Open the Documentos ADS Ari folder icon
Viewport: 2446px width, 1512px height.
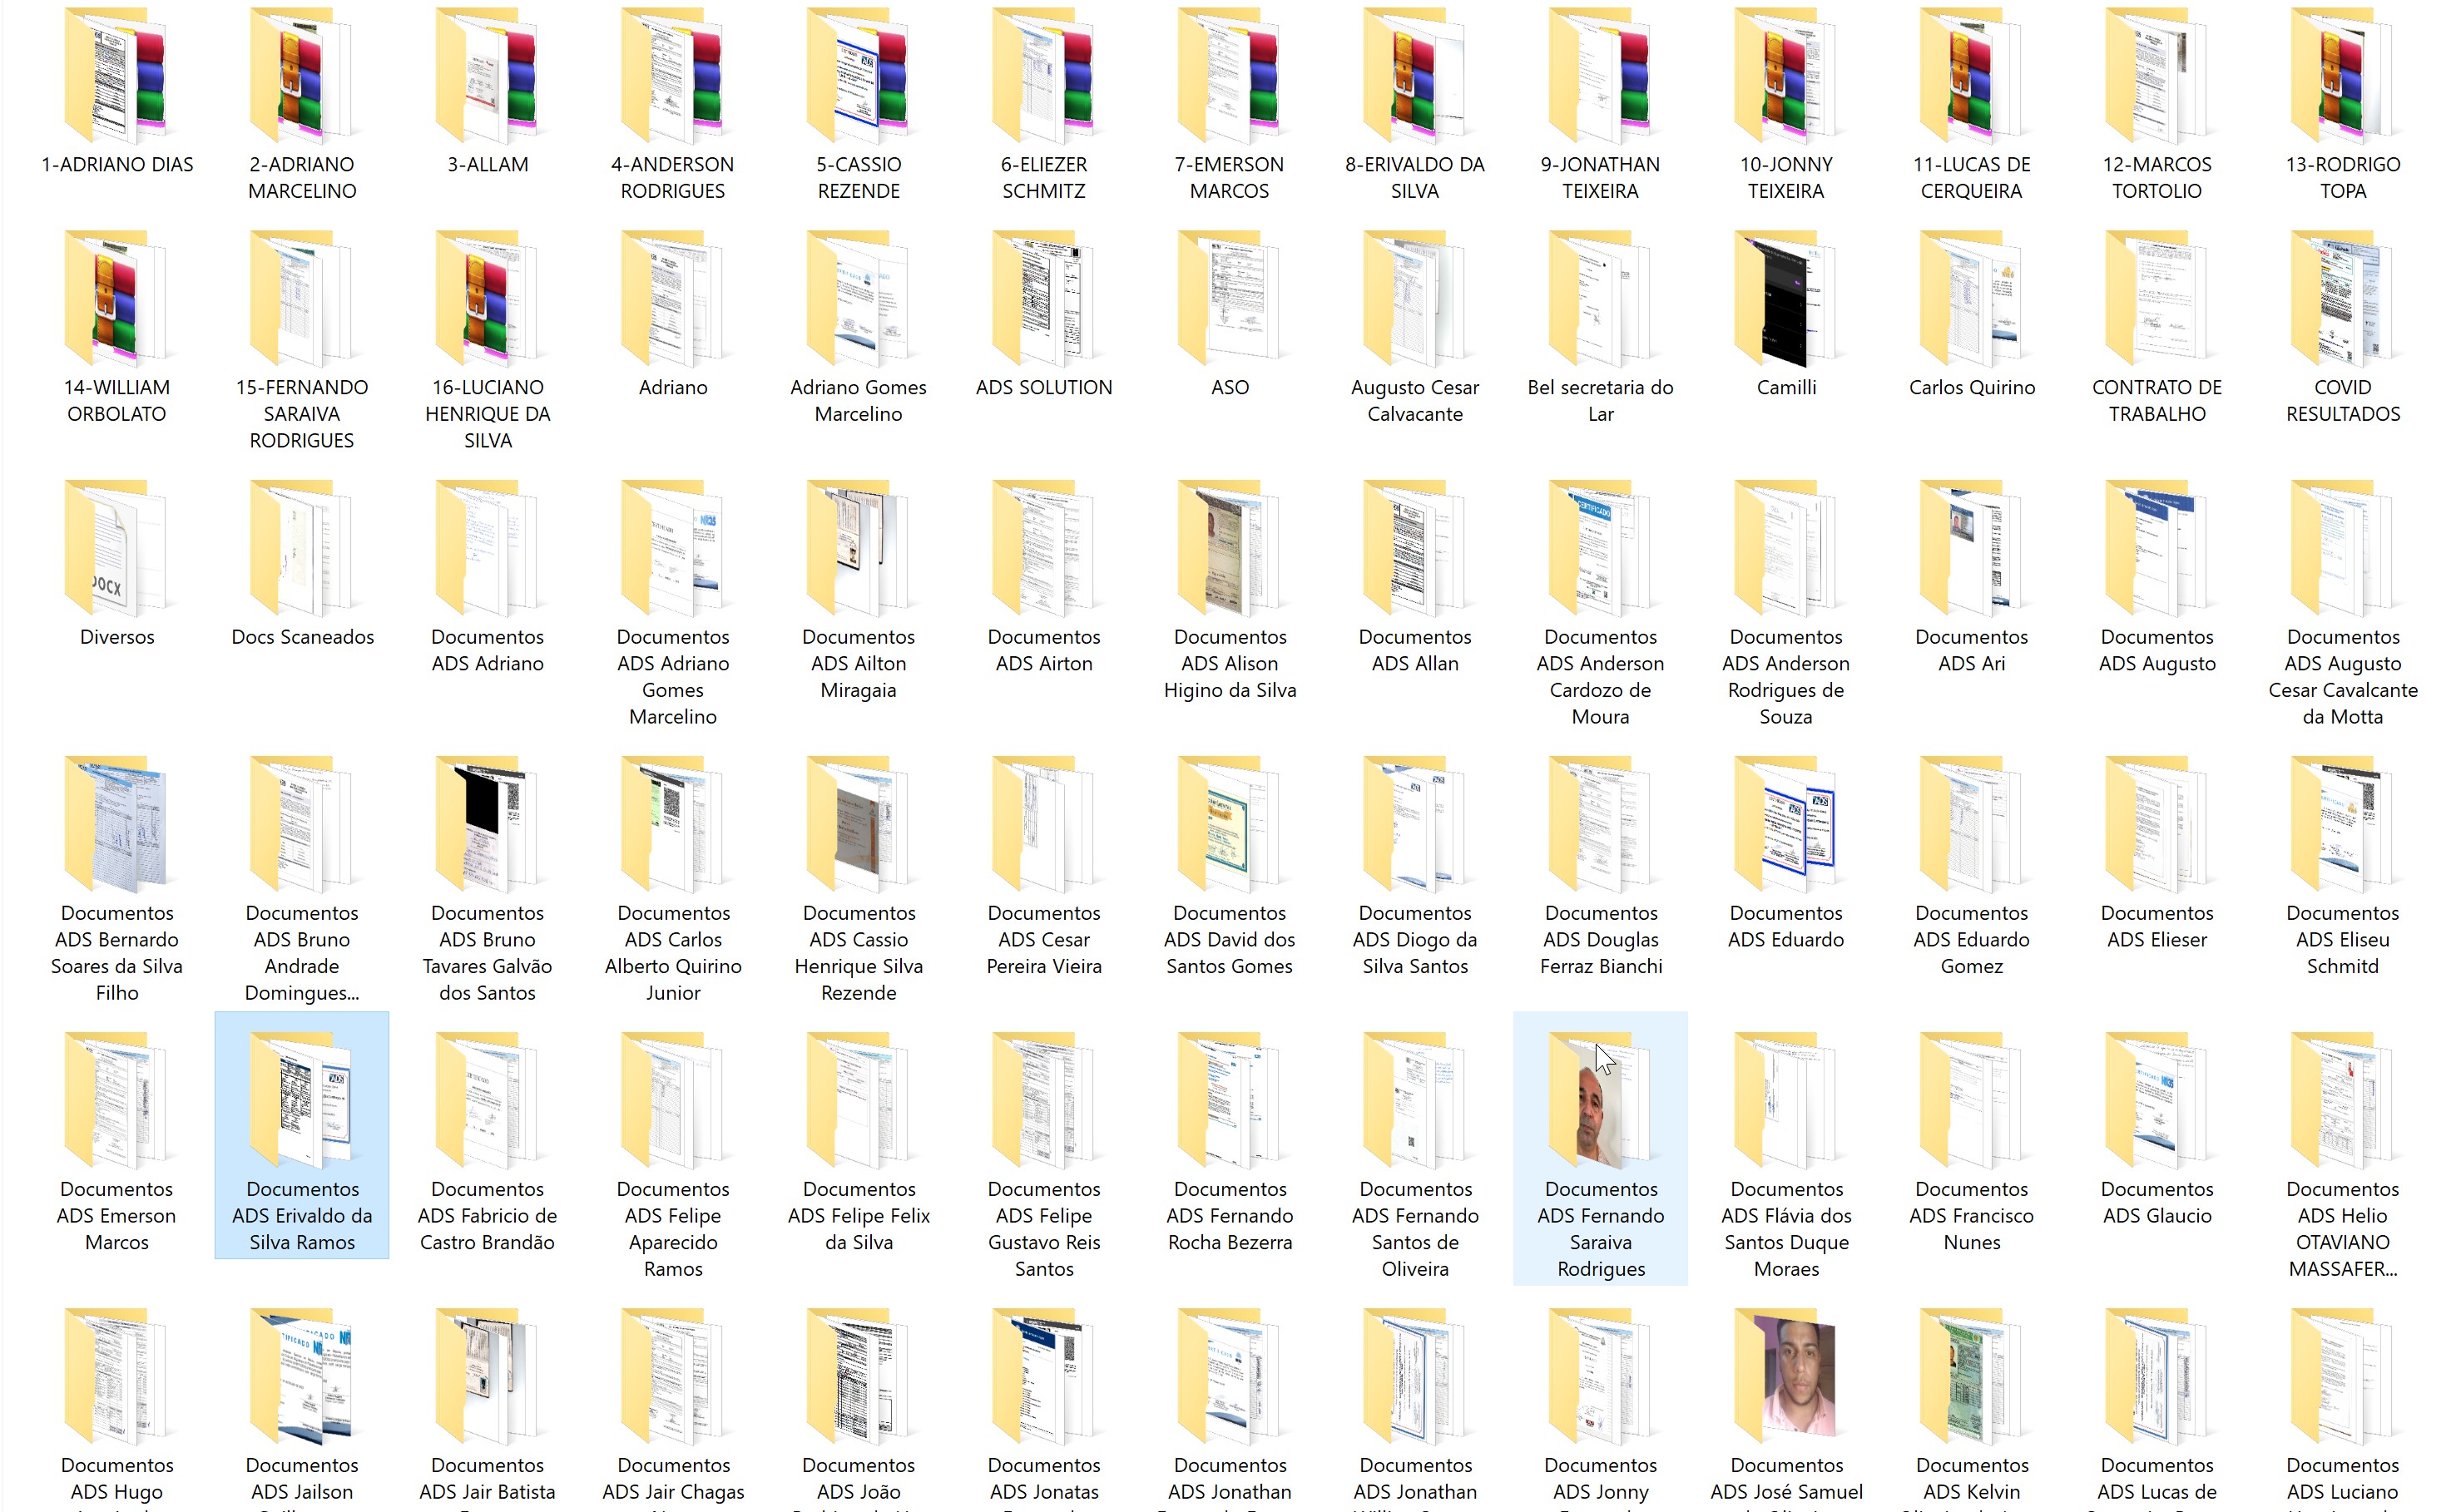pos(1972,548)
